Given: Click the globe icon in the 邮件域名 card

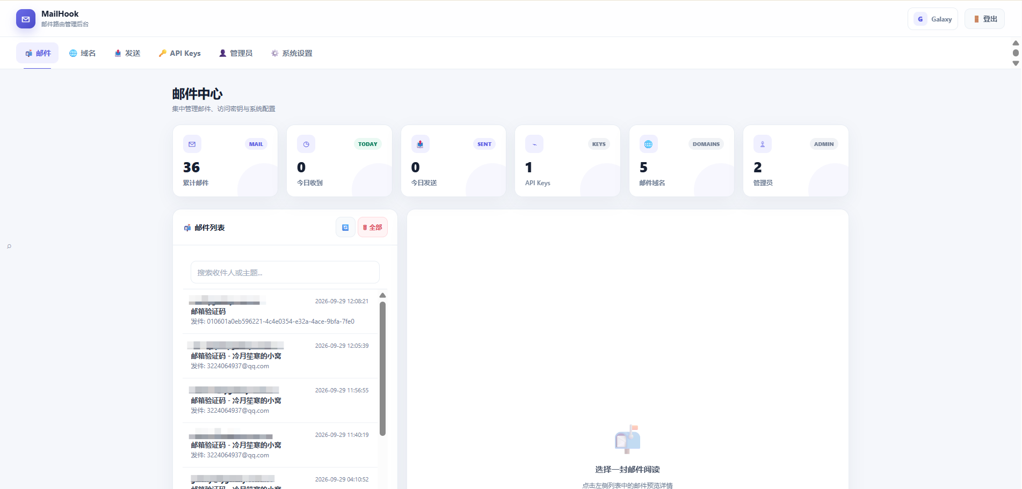Looking at the screenshot, I should [x=649, y=144].
